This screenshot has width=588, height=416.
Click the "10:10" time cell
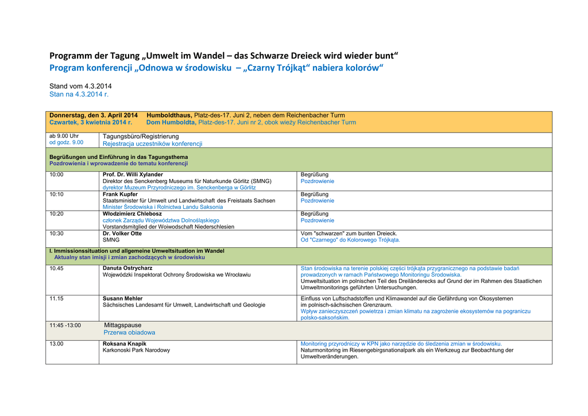pos(56,195)
